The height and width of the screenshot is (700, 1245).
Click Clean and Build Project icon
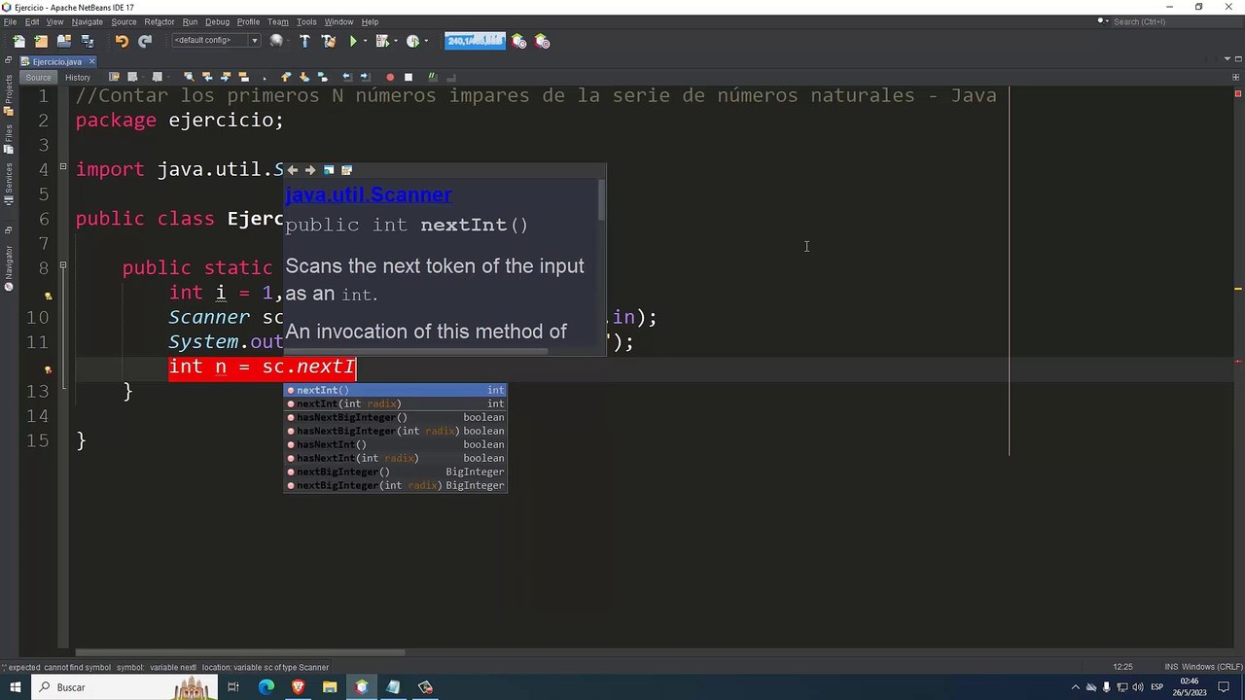328,41
